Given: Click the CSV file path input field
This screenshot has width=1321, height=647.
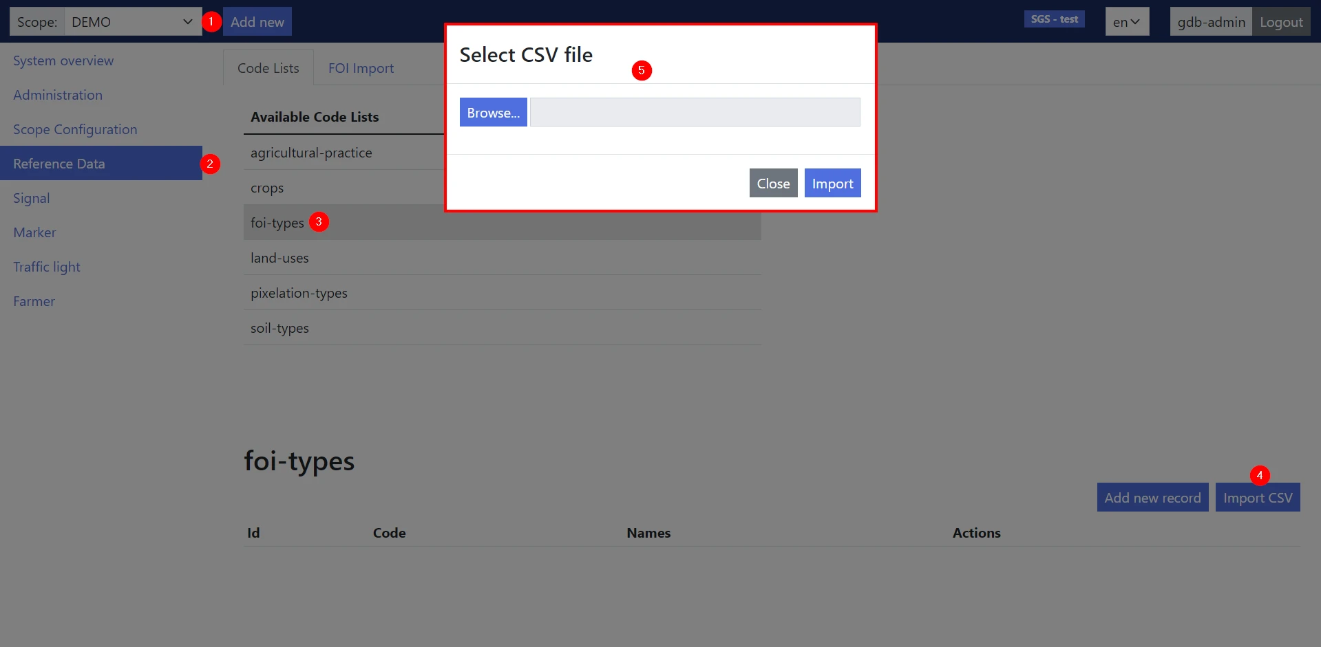Looking at the screenshot, I should coord(695,112).
